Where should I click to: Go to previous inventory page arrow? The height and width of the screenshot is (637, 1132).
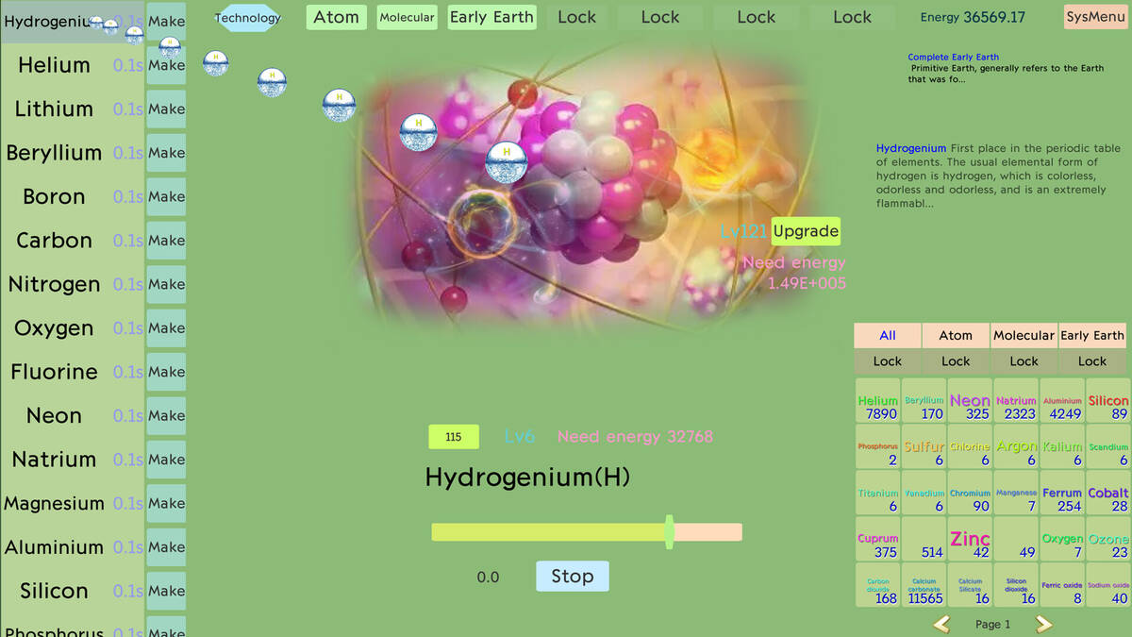tap(941, 624)
